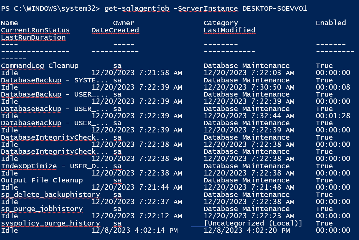Click the [Uncategorized (Local)] category text
The height and width of the screenshot is (240, 359).
[253, 223]
